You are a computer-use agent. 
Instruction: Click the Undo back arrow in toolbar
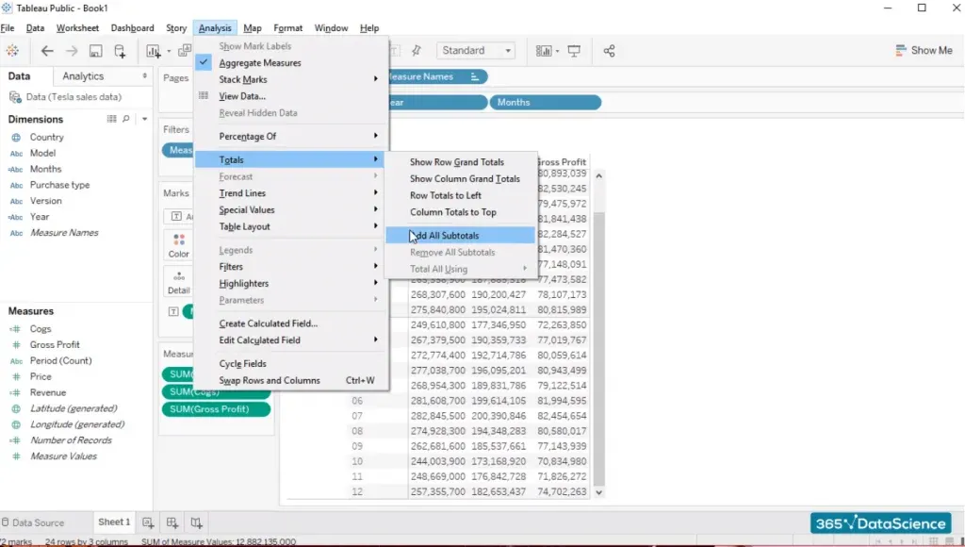point(47,51)
